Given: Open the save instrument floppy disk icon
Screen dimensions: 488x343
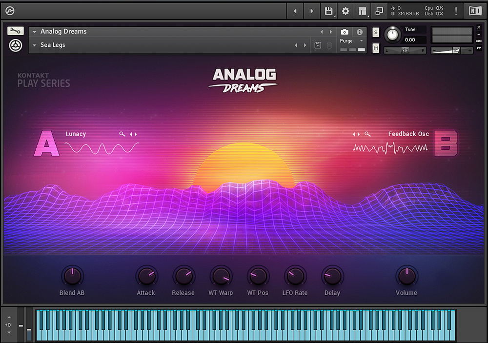Looking at the screenshot, I should tap(328, 11).
